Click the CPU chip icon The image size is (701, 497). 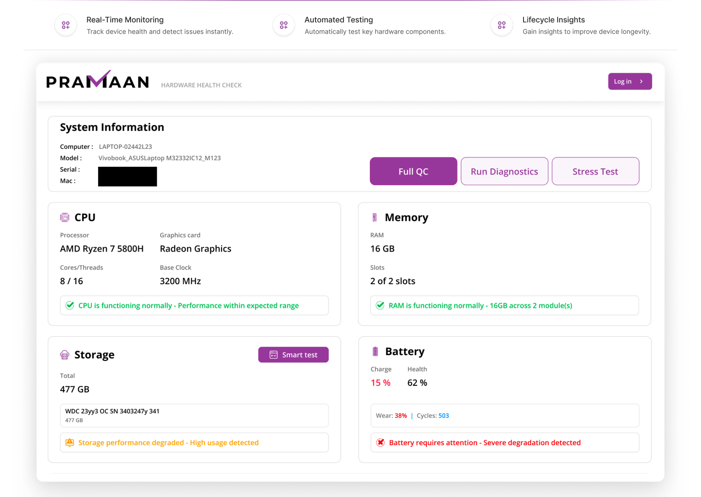coord(64,217)
